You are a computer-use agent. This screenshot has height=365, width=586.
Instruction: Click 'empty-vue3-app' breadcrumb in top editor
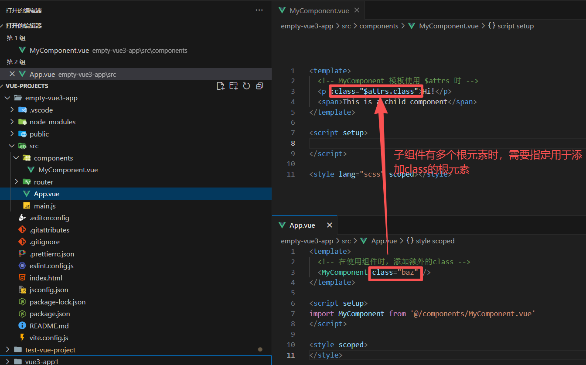(307, 26)
